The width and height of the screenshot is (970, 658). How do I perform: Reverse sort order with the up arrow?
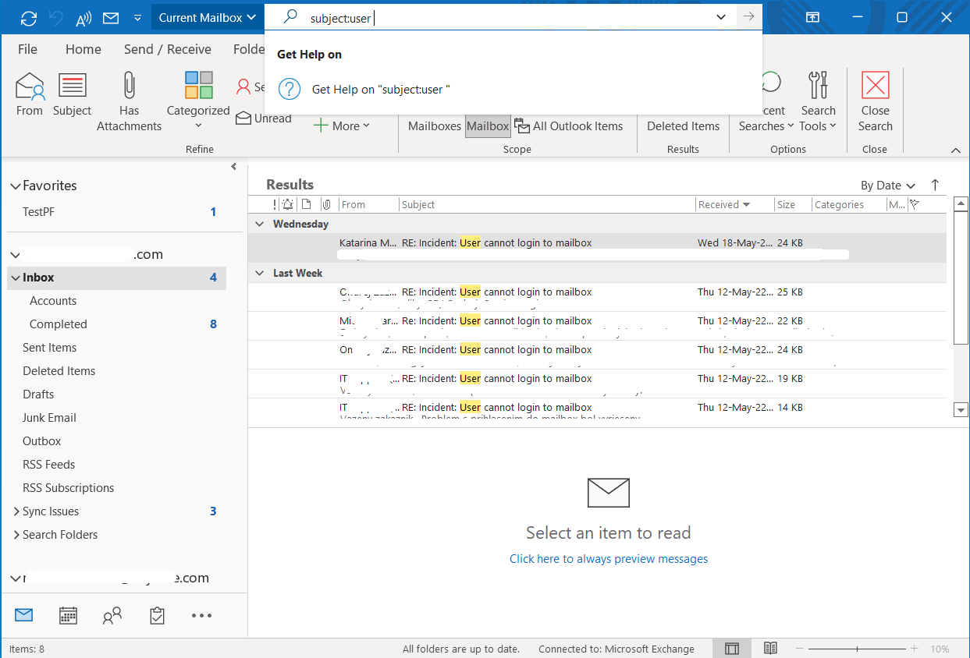(935, 186)
